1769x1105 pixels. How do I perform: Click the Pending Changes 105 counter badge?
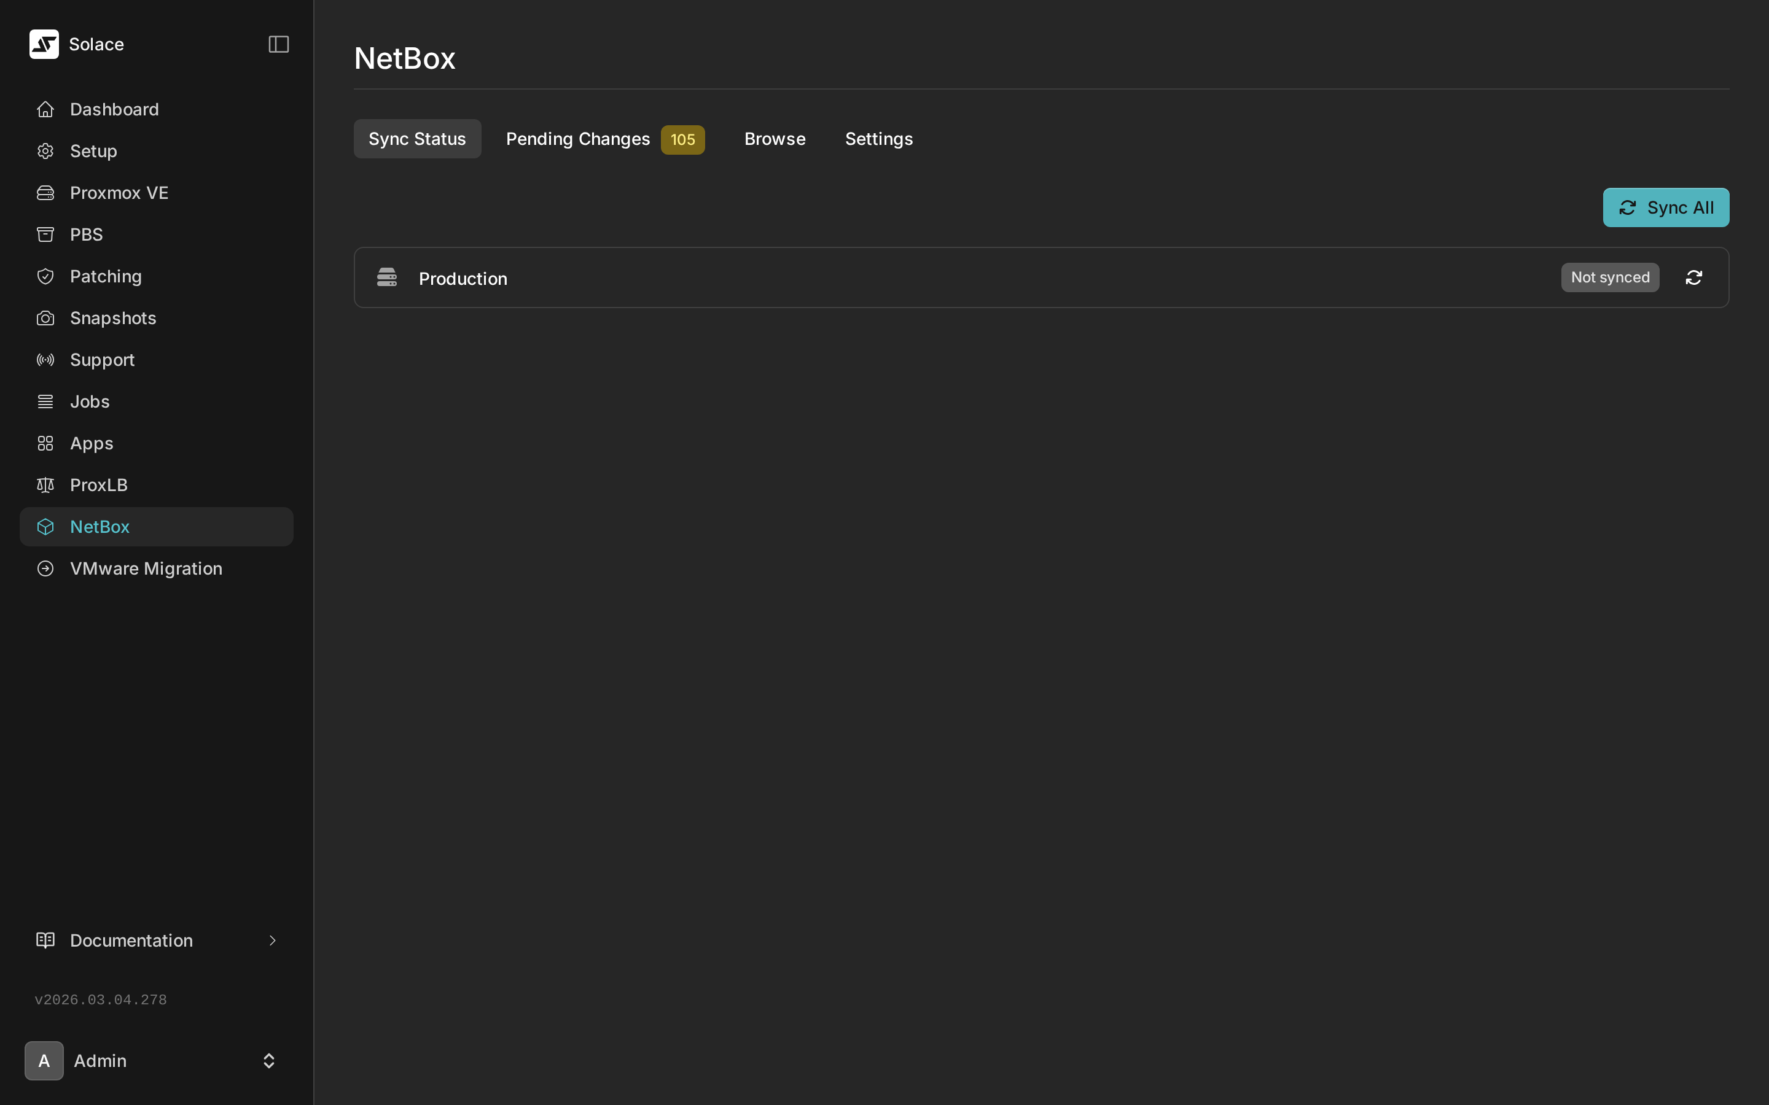[682, 139]
